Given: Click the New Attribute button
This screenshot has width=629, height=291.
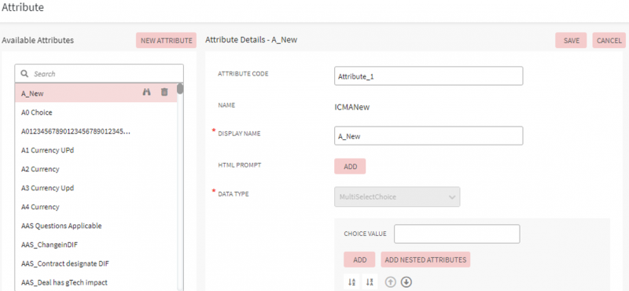Looking at the screenshot, I should (x=166, y=41).
